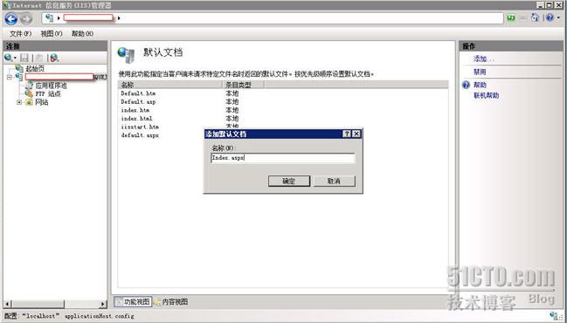Open the connect icon dropdown arrow
567x323 pixels.
coord(15,58)
